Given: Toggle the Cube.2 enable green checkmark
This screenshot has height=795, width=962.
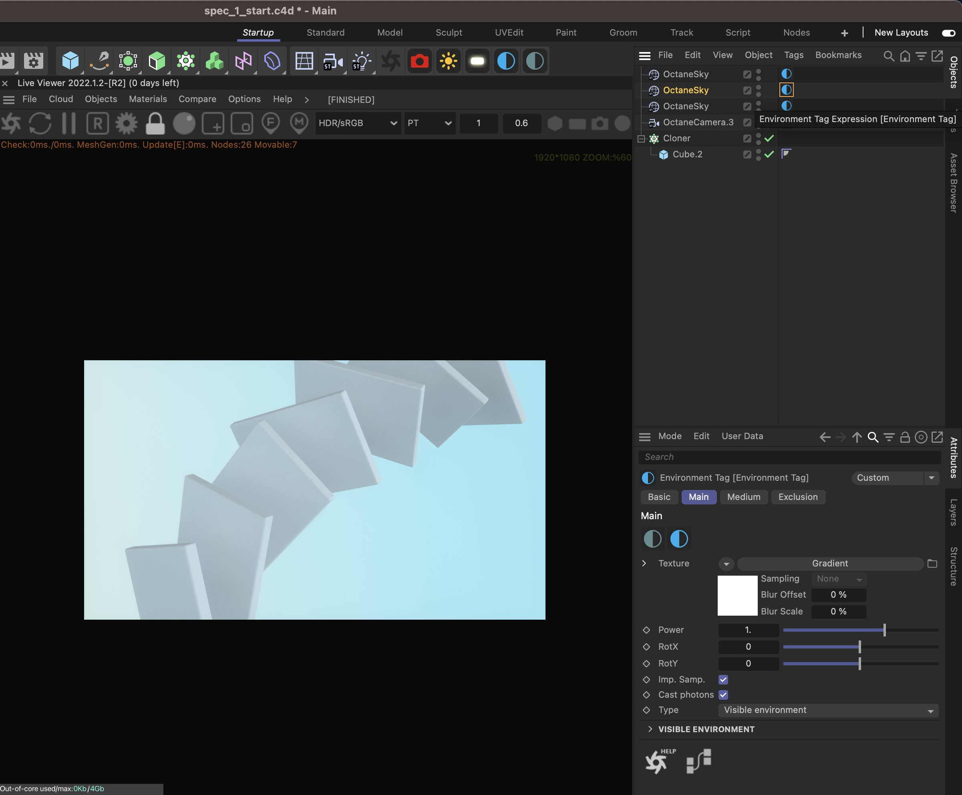Looking at the screenshot, I should 769,155.
